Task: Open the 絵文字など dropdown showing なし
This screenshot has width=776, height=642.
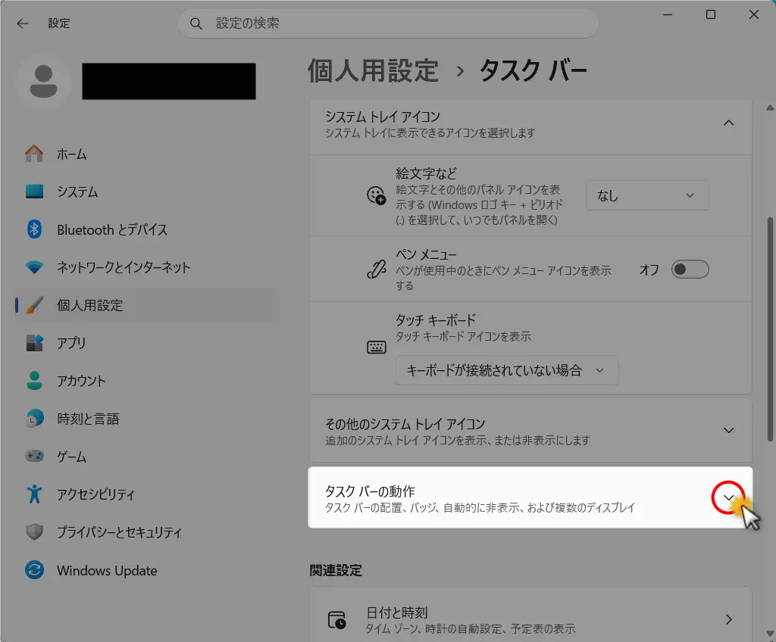Action: click(647, 195)
